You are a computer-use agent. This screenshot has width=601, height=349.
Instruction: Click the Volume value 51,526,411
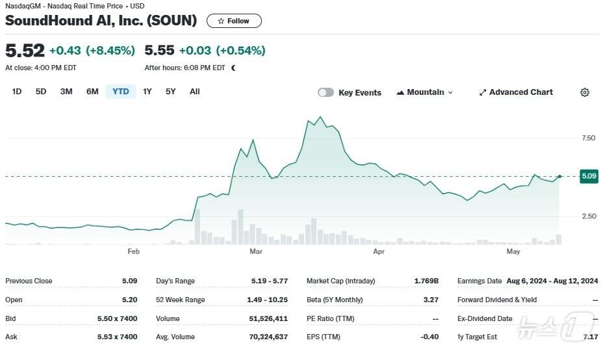(x=268, y=318)
